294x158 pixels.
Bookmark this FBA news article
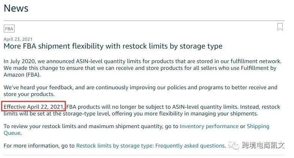pyautogui.click(x=280, y=27)
